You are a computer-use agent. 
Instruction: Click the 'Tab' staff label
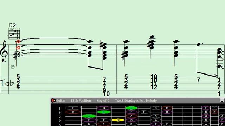pos(7,84)
